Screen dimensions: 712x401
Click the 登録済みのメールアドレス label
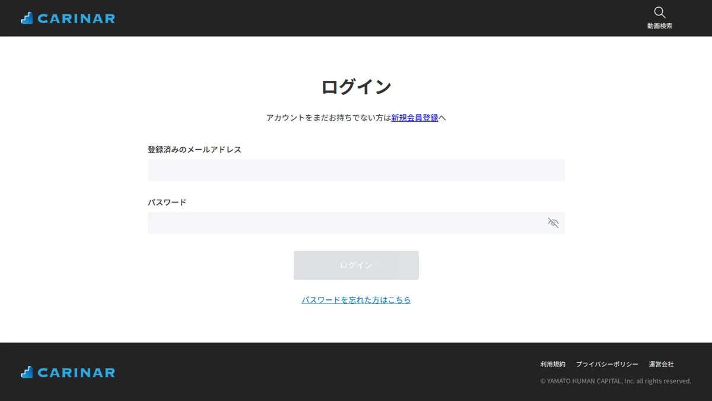(195, 150)
